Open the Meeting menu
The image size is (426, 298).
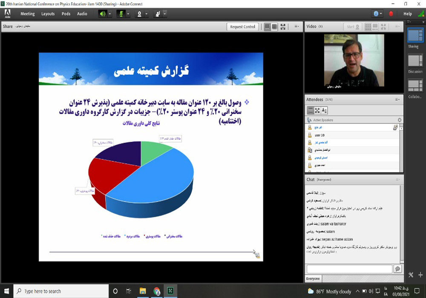point(28,14)
